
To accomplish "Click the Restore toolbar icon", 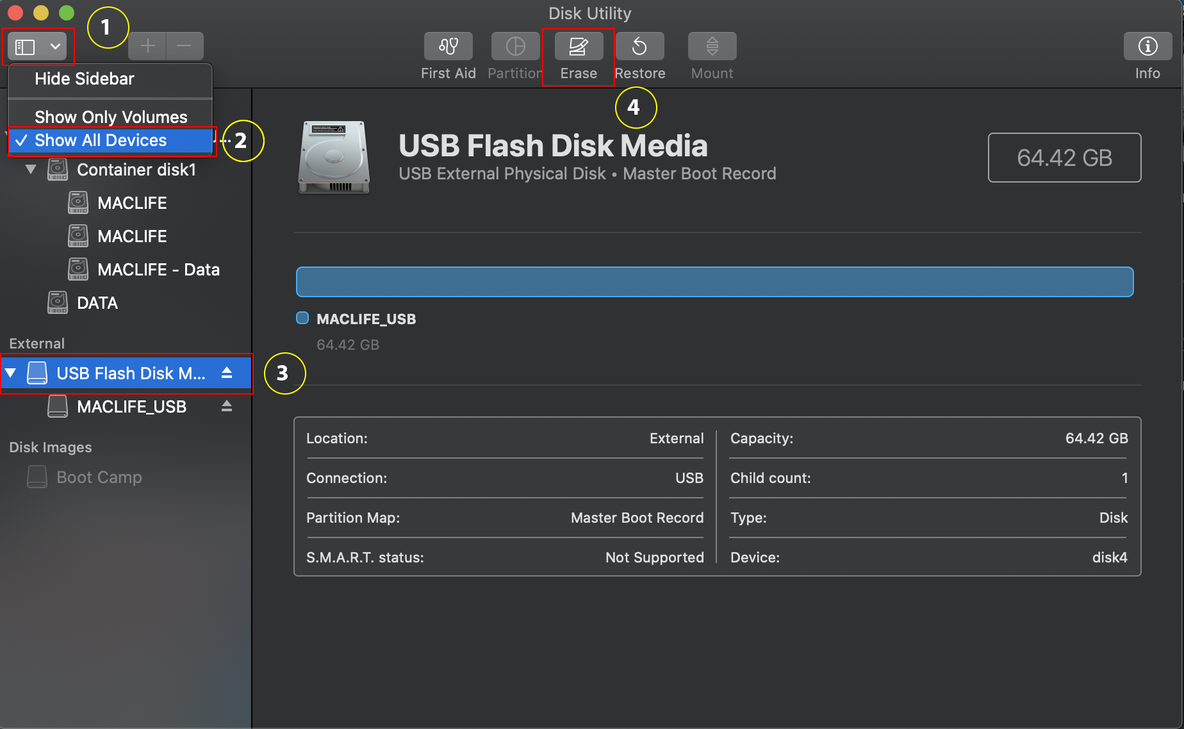I will tap(639, 47).
